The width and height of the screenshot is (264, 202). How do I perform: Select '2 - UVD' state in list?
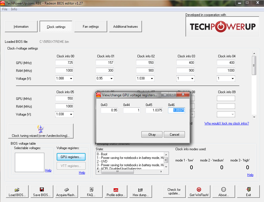pos(102,161)
